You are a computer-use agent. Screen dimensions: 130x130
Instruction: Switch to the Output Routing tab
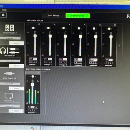click(x=78, y=16)
